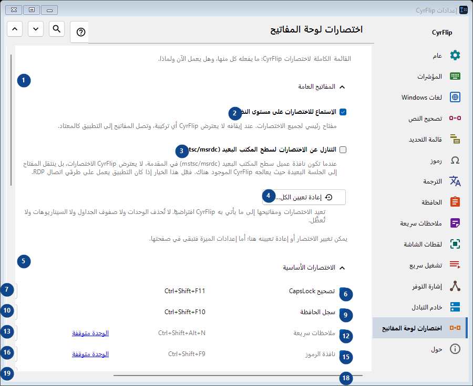
Task: Enable التنازل عن الاختصارات لسطح المكتب البعيد checkbox
Action: point(343,149)
